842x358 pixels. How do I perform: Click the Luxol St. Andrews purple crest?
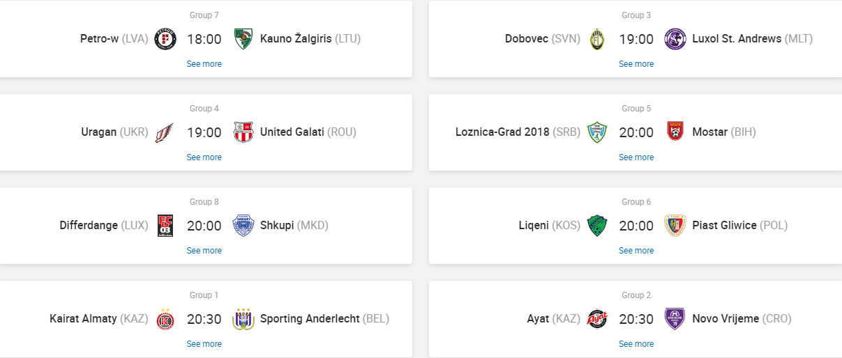coord(675,39)
